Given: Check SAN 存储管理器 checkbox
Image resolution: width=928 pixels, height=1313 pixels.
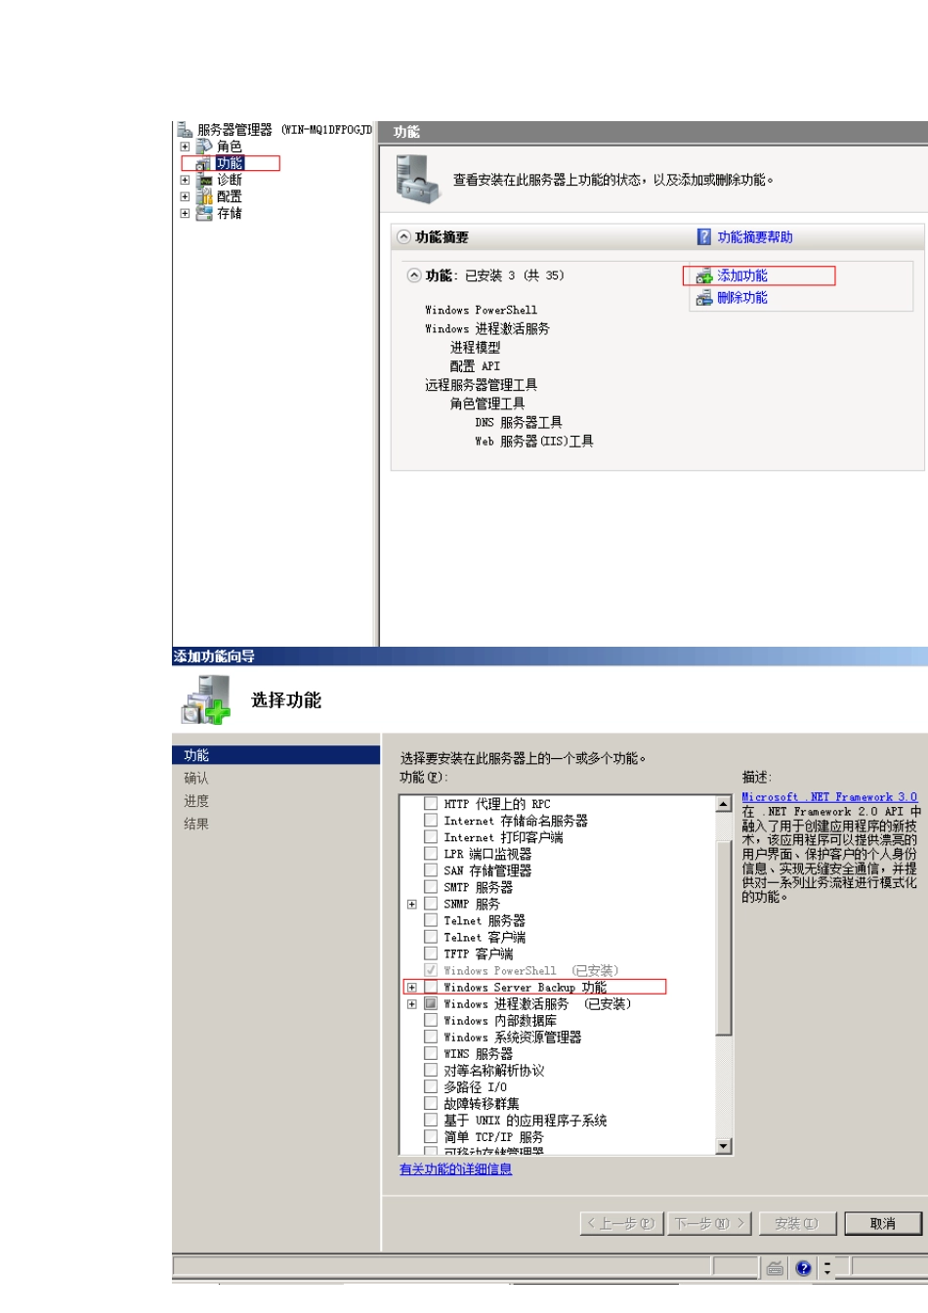Looking at the screenshot, I should point(431,869).
